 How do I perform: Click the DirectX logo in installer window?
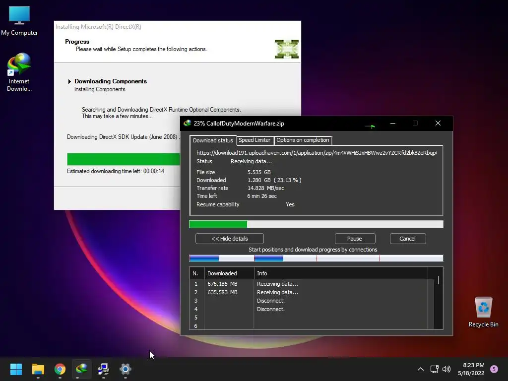[287, 49]
